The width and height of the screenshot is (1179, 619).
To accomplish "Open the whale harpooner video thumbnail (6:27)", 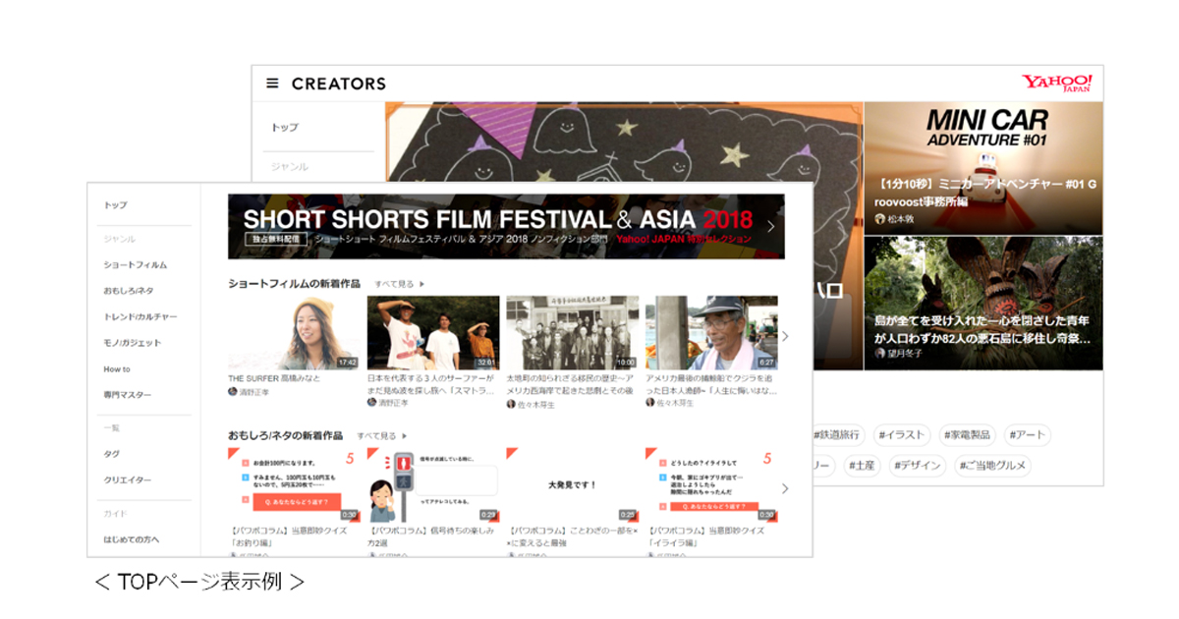I will pyautogui.click(x=711, y=333).
